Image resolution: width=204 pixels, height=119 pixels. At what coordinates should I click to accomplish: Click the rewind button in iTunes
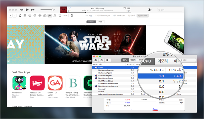tap(22, 10)
